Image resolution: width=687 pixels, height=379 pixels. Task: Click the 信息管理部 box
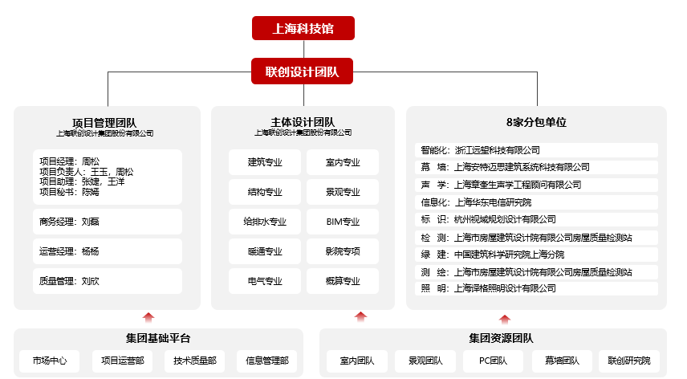tap(266, 361)
